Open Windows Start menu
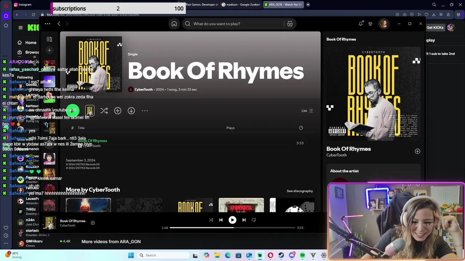Image resolution: width=465 pixels, height=261 pixels. click(131, 255)
